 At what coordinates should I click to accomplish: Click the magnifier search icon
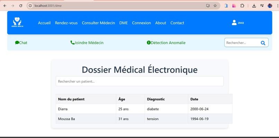263,43
